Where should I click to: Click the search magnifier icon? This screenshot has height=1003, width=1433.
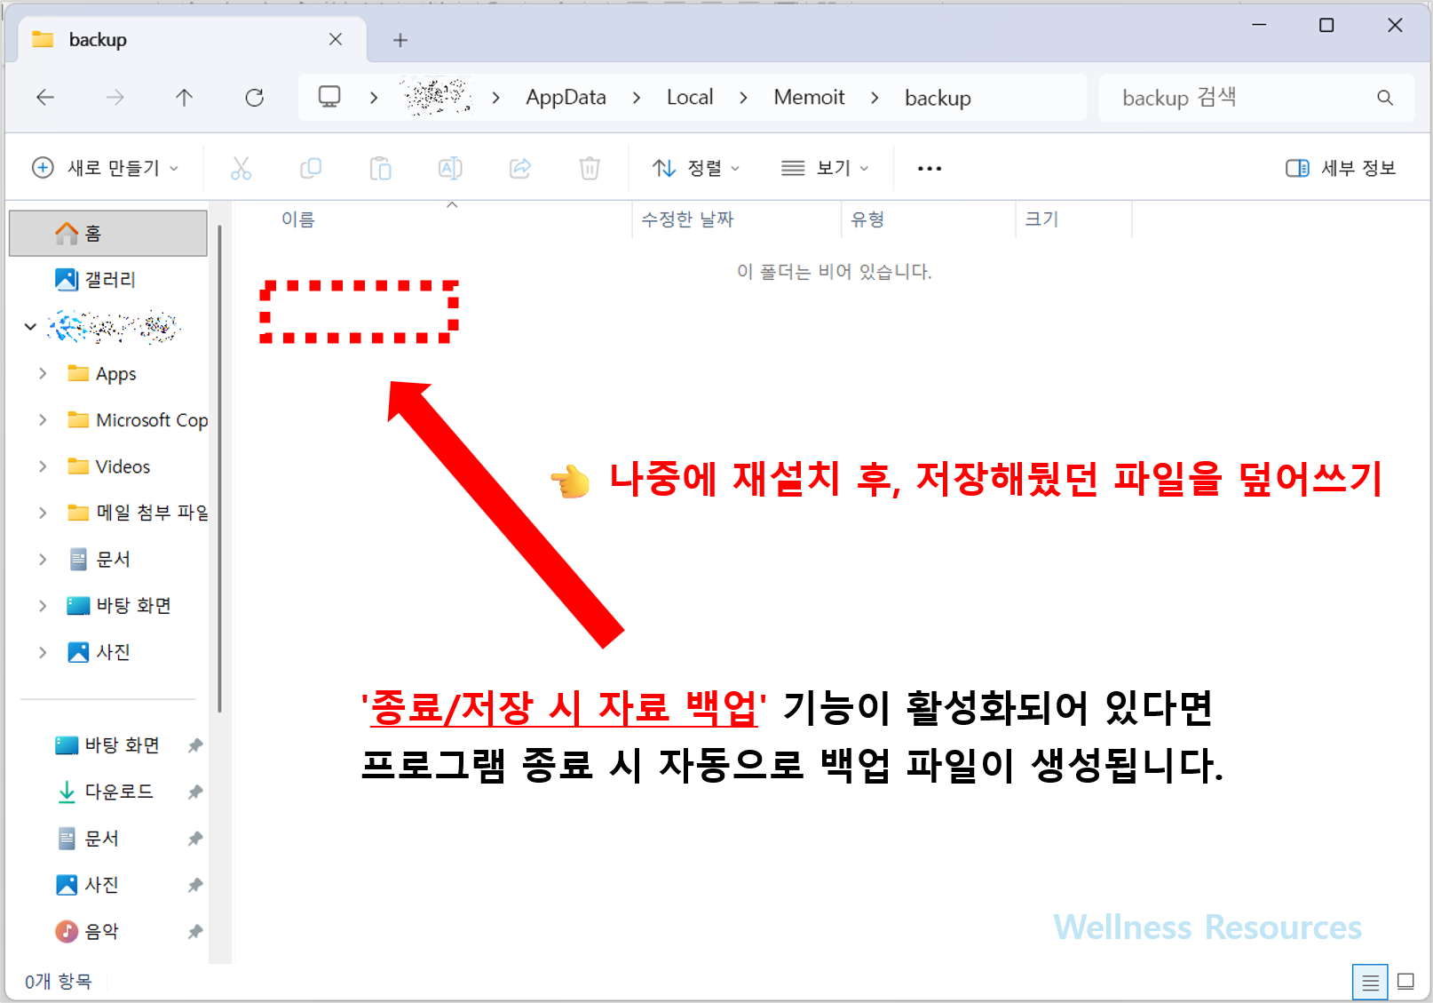tap(1385, 98)
